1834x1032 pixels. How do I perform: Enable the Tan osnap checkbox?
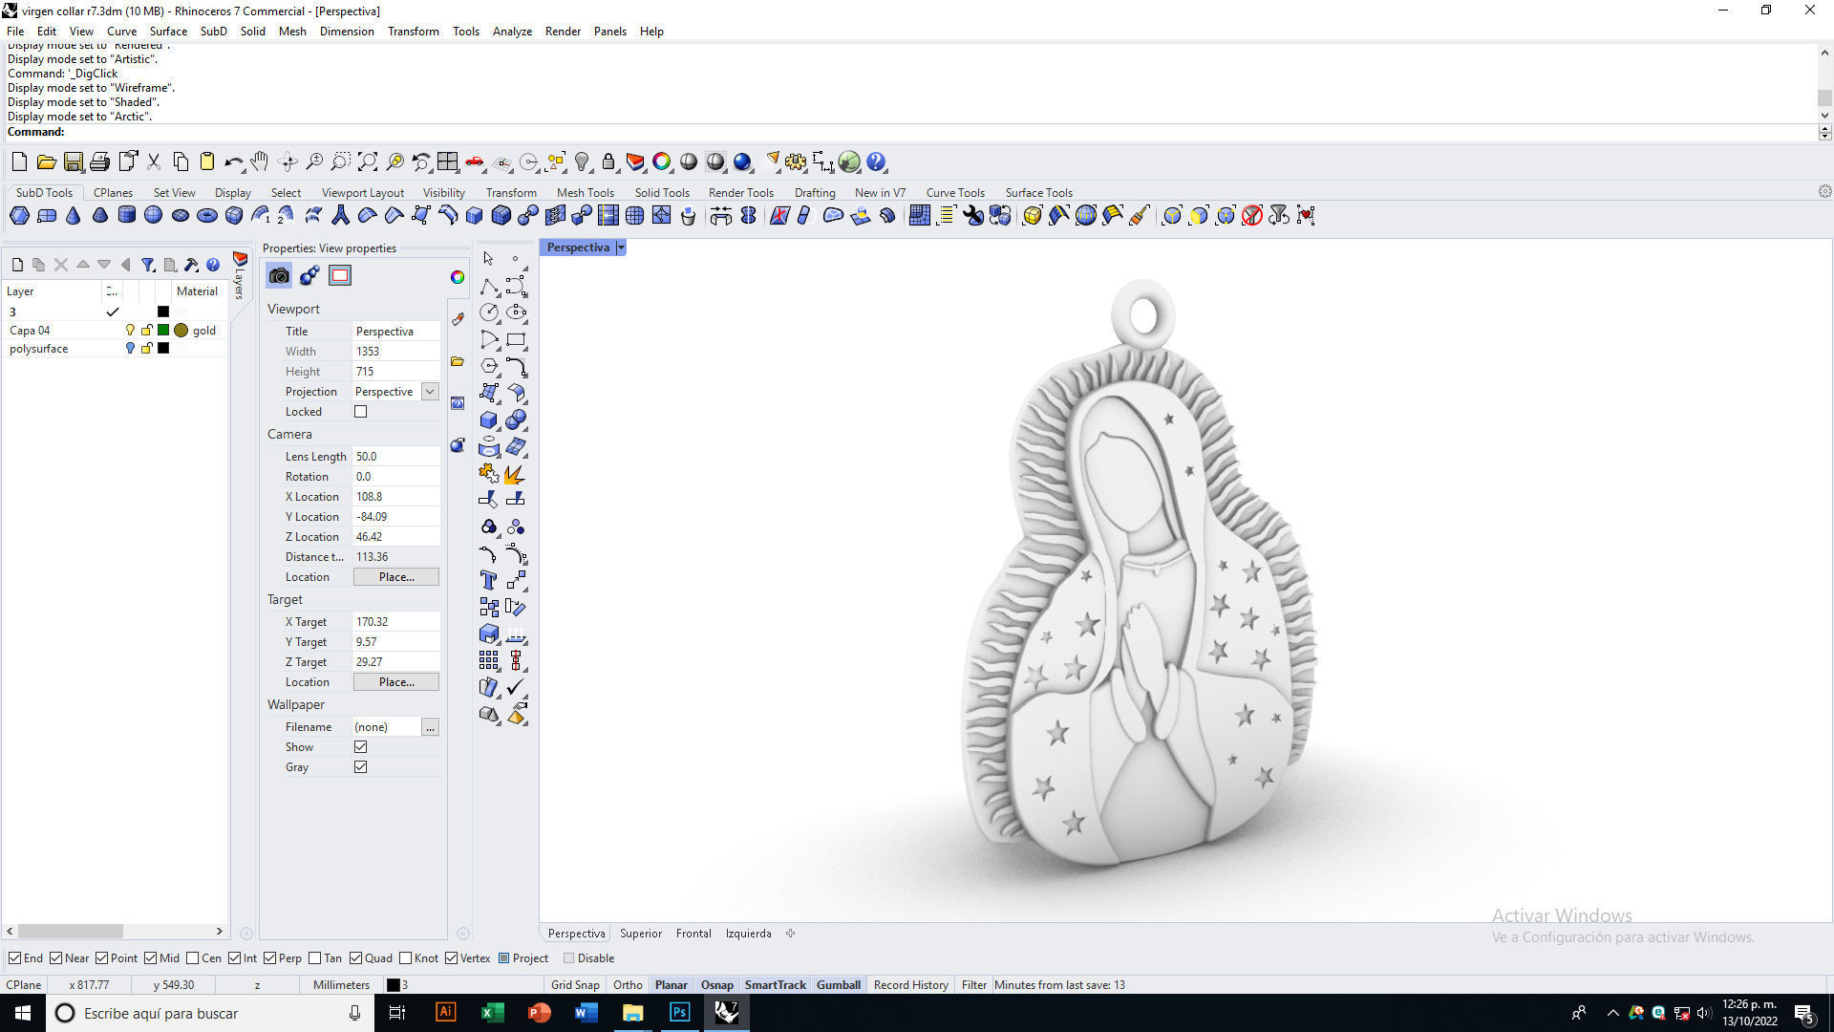tap(315, 958)
